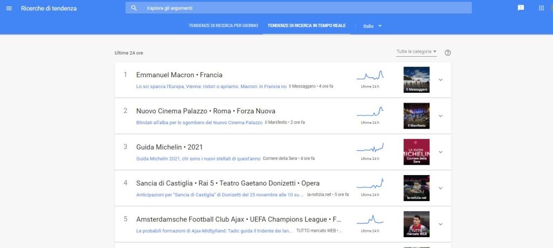Open the hamburger main menu

coord(9,8)
